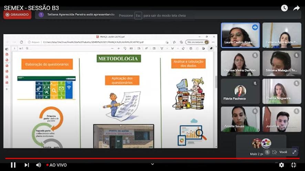Exit full screen mode icon

(x=294, y=165)
